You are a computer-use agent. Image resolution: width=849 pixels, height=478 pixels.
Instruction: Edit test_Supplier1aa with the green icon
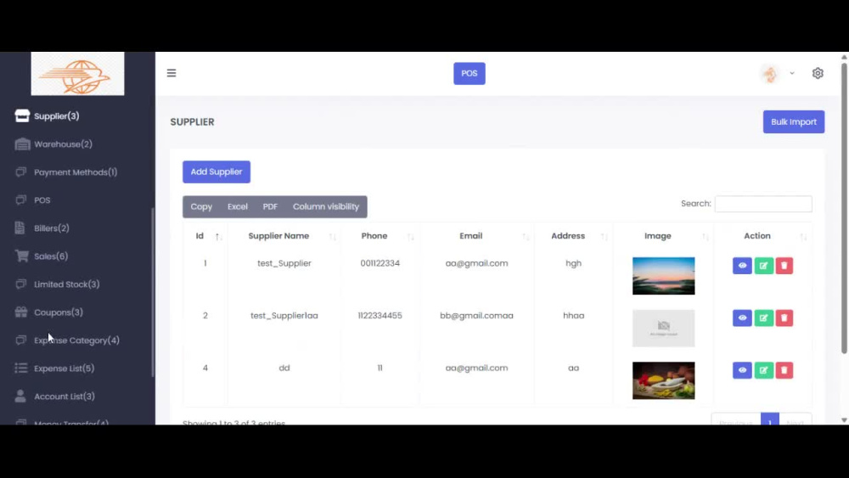[763, 318]
